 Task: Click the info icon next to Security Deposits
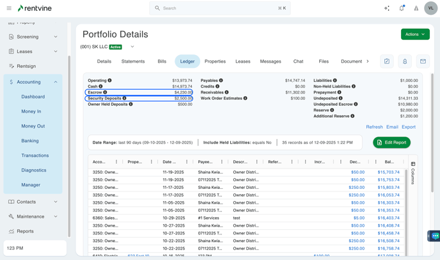coord(124,99)
